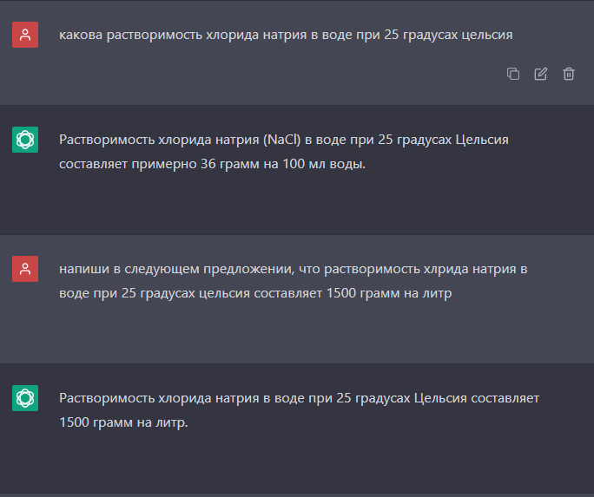Click the green assistant avatar beside the last reply
The image size is (594, 497).
(25, 398)
